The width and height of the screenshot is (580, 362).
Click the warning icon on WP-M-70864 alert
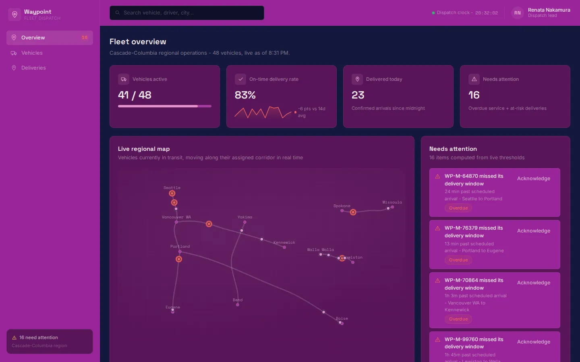pos(438,280)
